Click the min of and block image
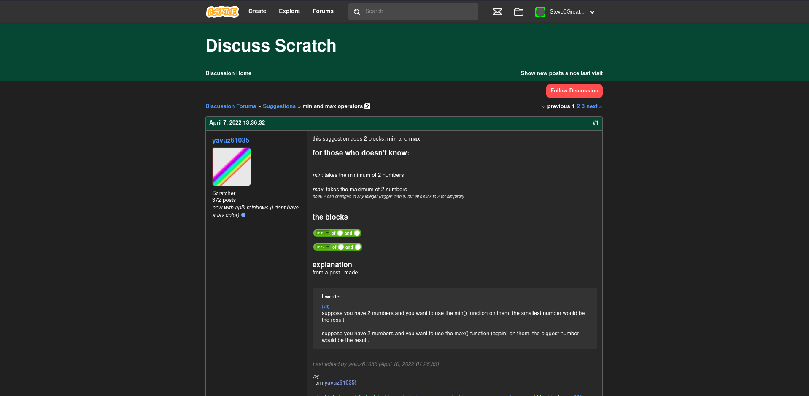809x396 pixels. tap(337, 233)
